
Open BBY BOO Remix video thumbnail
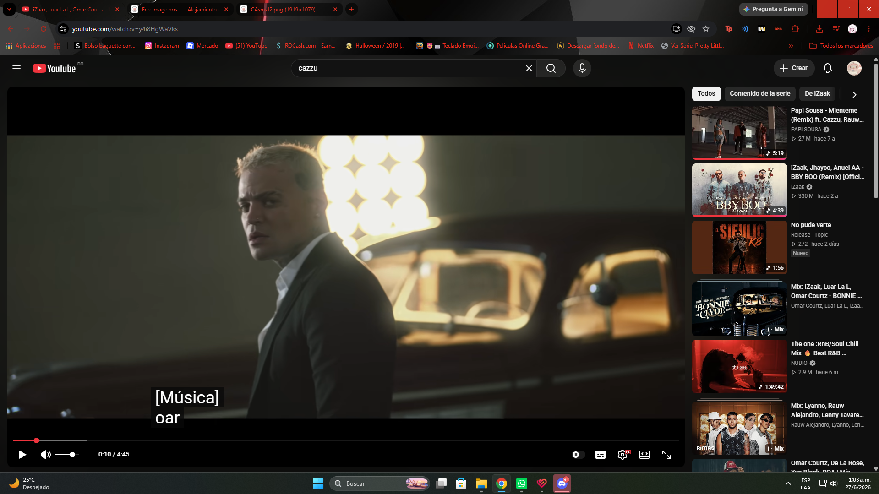pos(739,190)
